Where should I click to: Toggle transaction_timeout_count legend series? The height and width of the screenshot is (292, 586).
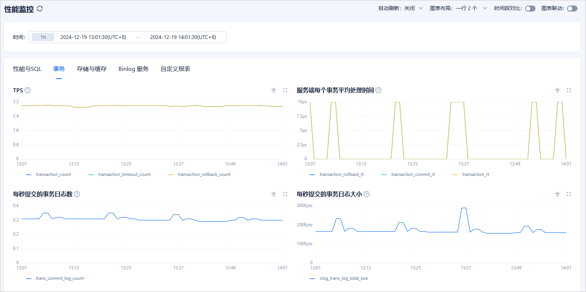[120, 174]
